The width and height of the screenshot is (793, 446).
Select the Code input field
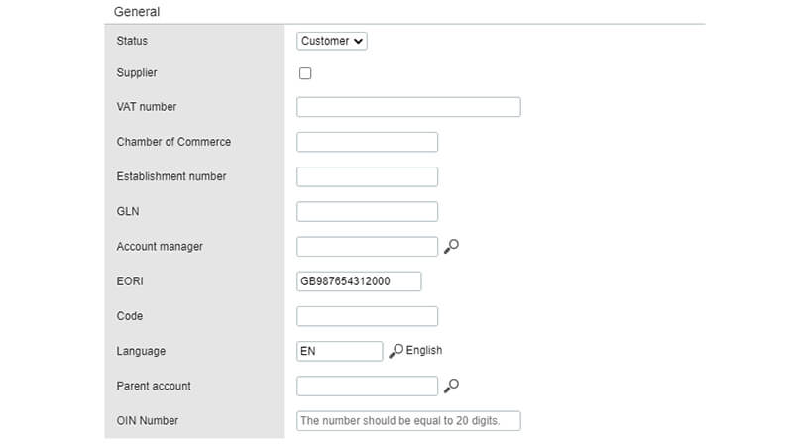pos(367,316)
